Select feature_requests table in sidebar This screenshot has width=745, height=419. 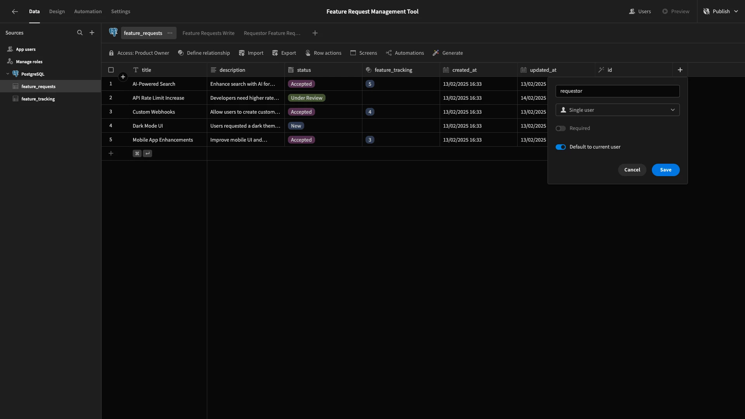(x=50, y=87)
